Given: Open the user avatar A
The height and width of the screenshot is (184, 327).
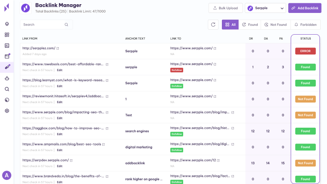Looking at the screenshot, I should click(x=7, y=175).
